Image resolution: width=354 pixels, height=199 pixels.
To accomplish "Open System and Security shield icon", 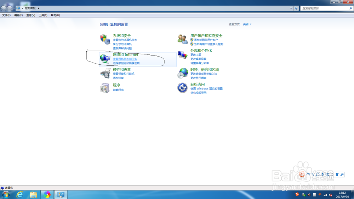I will (x=105, y=39).
